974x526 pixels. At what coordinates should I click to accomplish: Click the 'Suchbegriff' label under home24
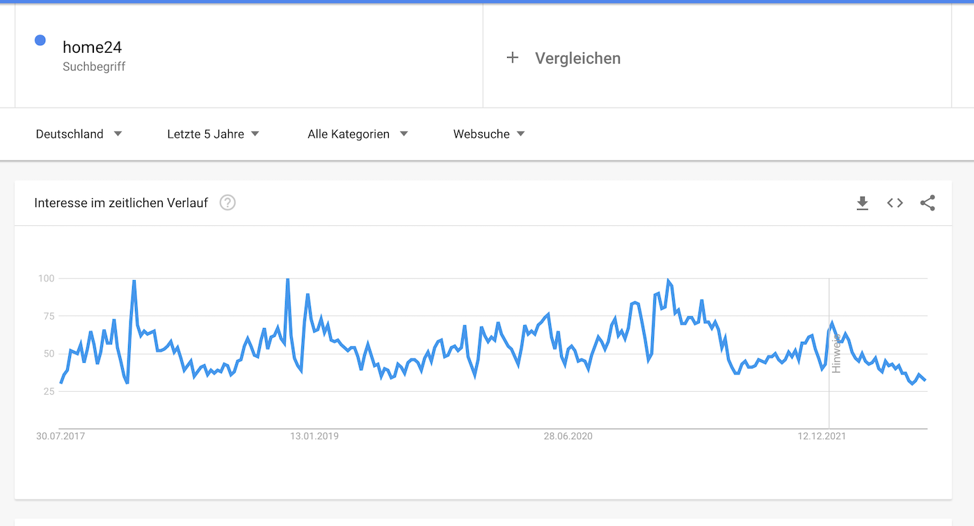point(94,67)
